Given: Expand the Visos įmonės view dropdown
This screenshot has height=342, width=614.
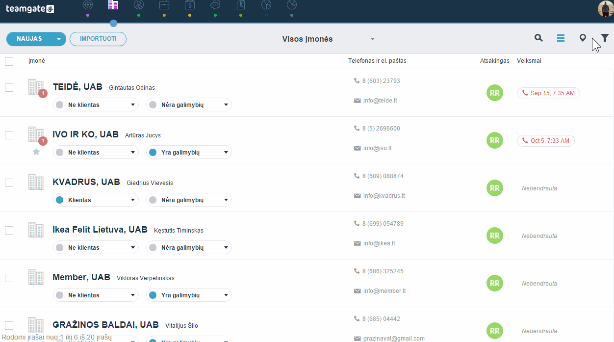Looking at the screenshot, I should tap(373, 39).
